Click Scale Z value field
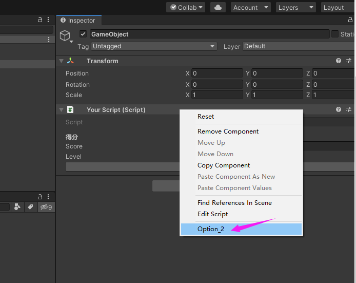 coord(334,95)
